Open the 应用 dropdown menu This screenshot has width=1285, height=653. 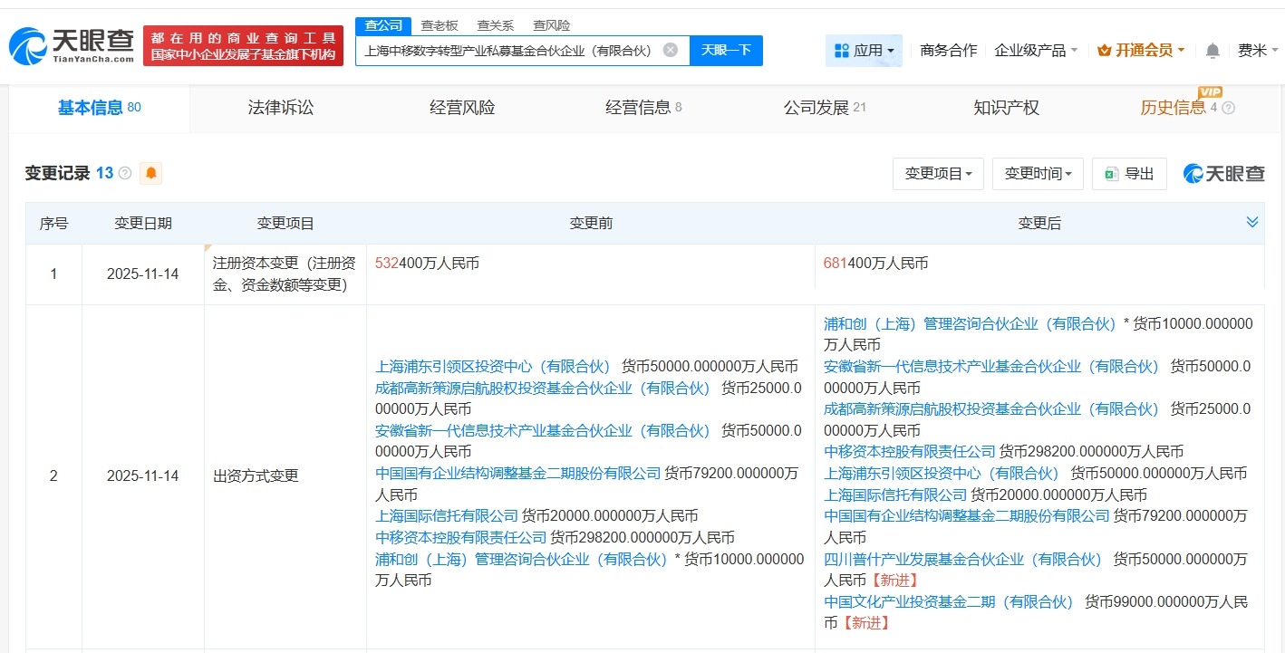click(x=864, y=51)
